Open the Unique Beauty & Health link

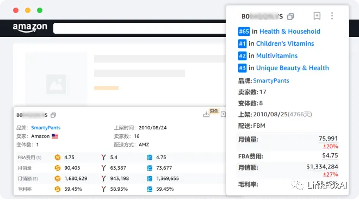[x=293, y=68]
